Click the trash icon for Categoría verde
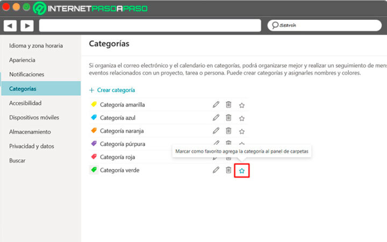387x242 pixels. click(x=228, y=170)
